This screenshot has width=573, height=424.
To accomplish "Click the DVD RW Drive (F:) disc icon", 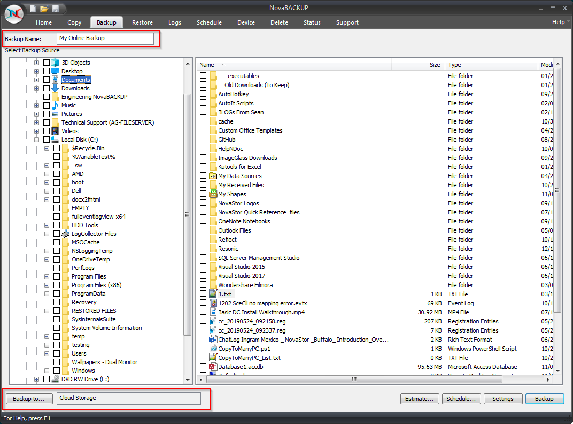I will tap(55, 379).
